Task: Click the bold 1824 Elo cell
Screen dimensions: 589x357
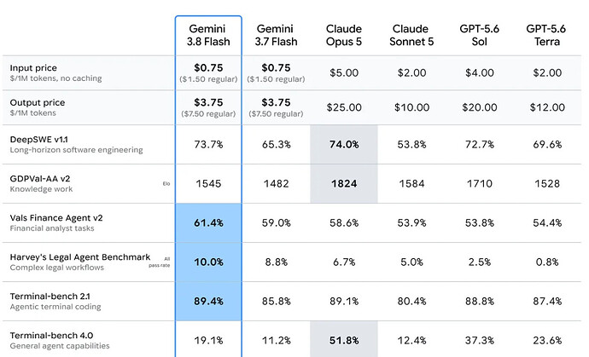Action: (344, 184)
